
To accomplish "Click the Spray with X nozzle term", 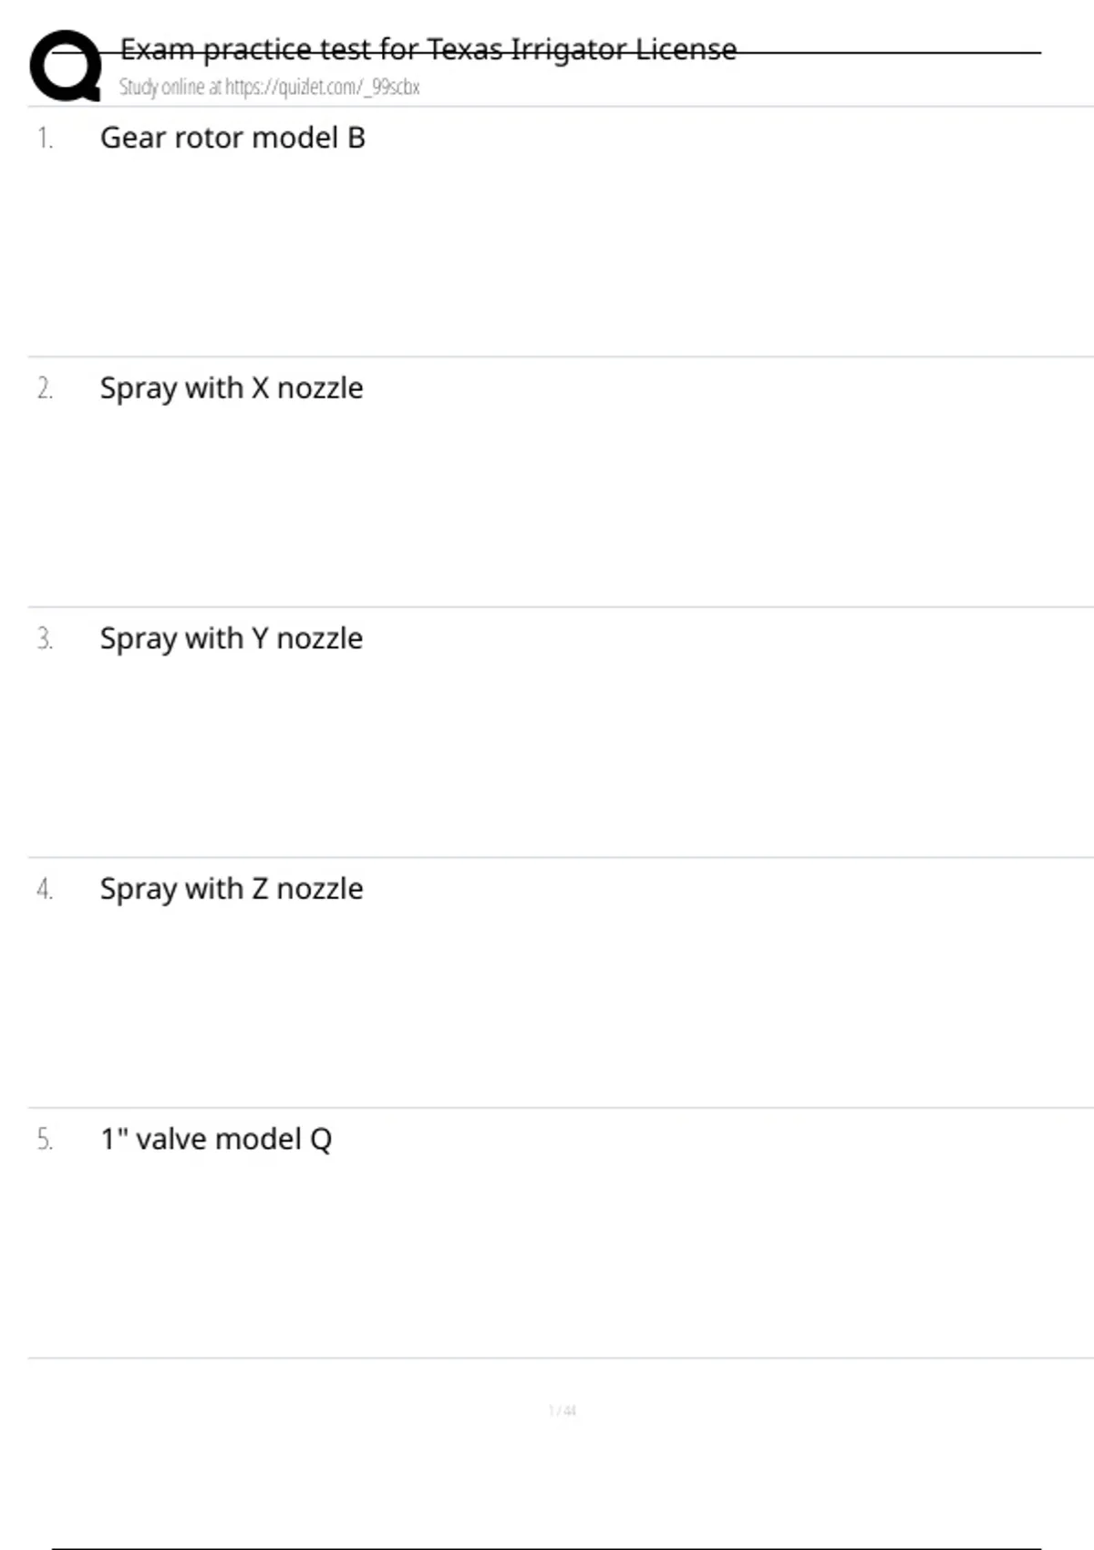I will 232,388.
